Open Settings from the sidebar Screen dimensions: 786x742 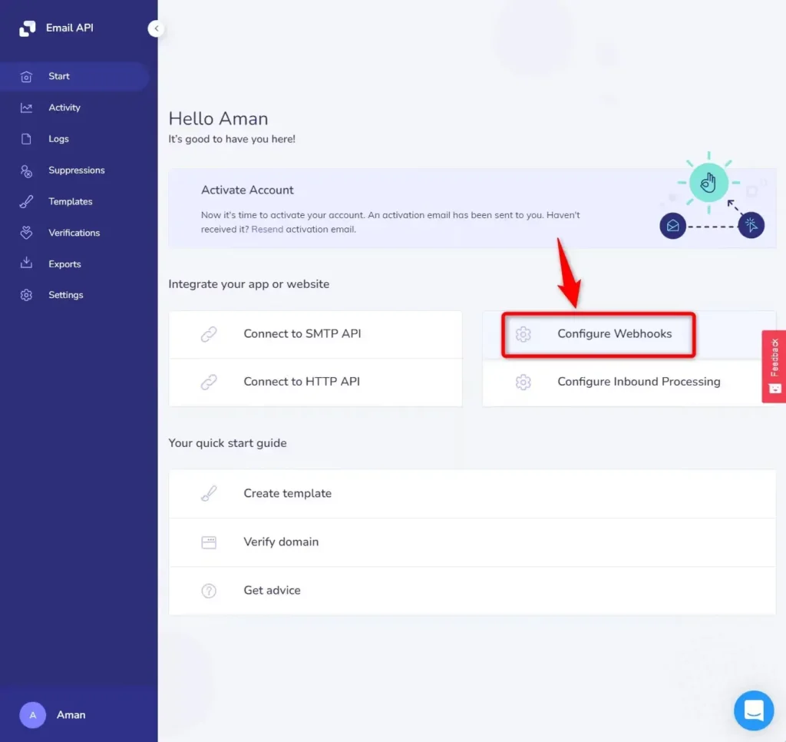(65, 294)
